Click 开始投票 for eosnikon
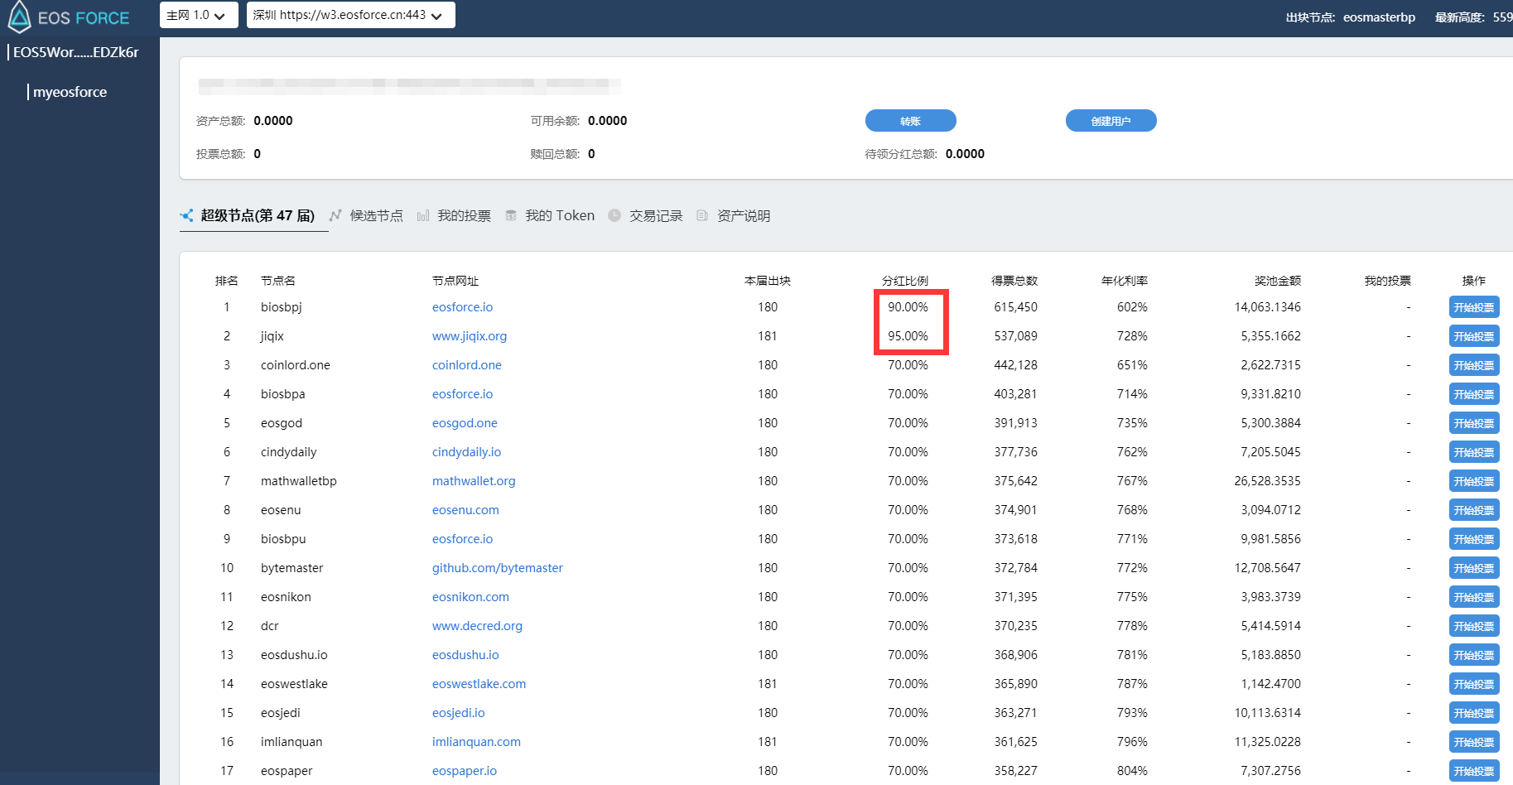1513x785 pixels. (1474, 597)
